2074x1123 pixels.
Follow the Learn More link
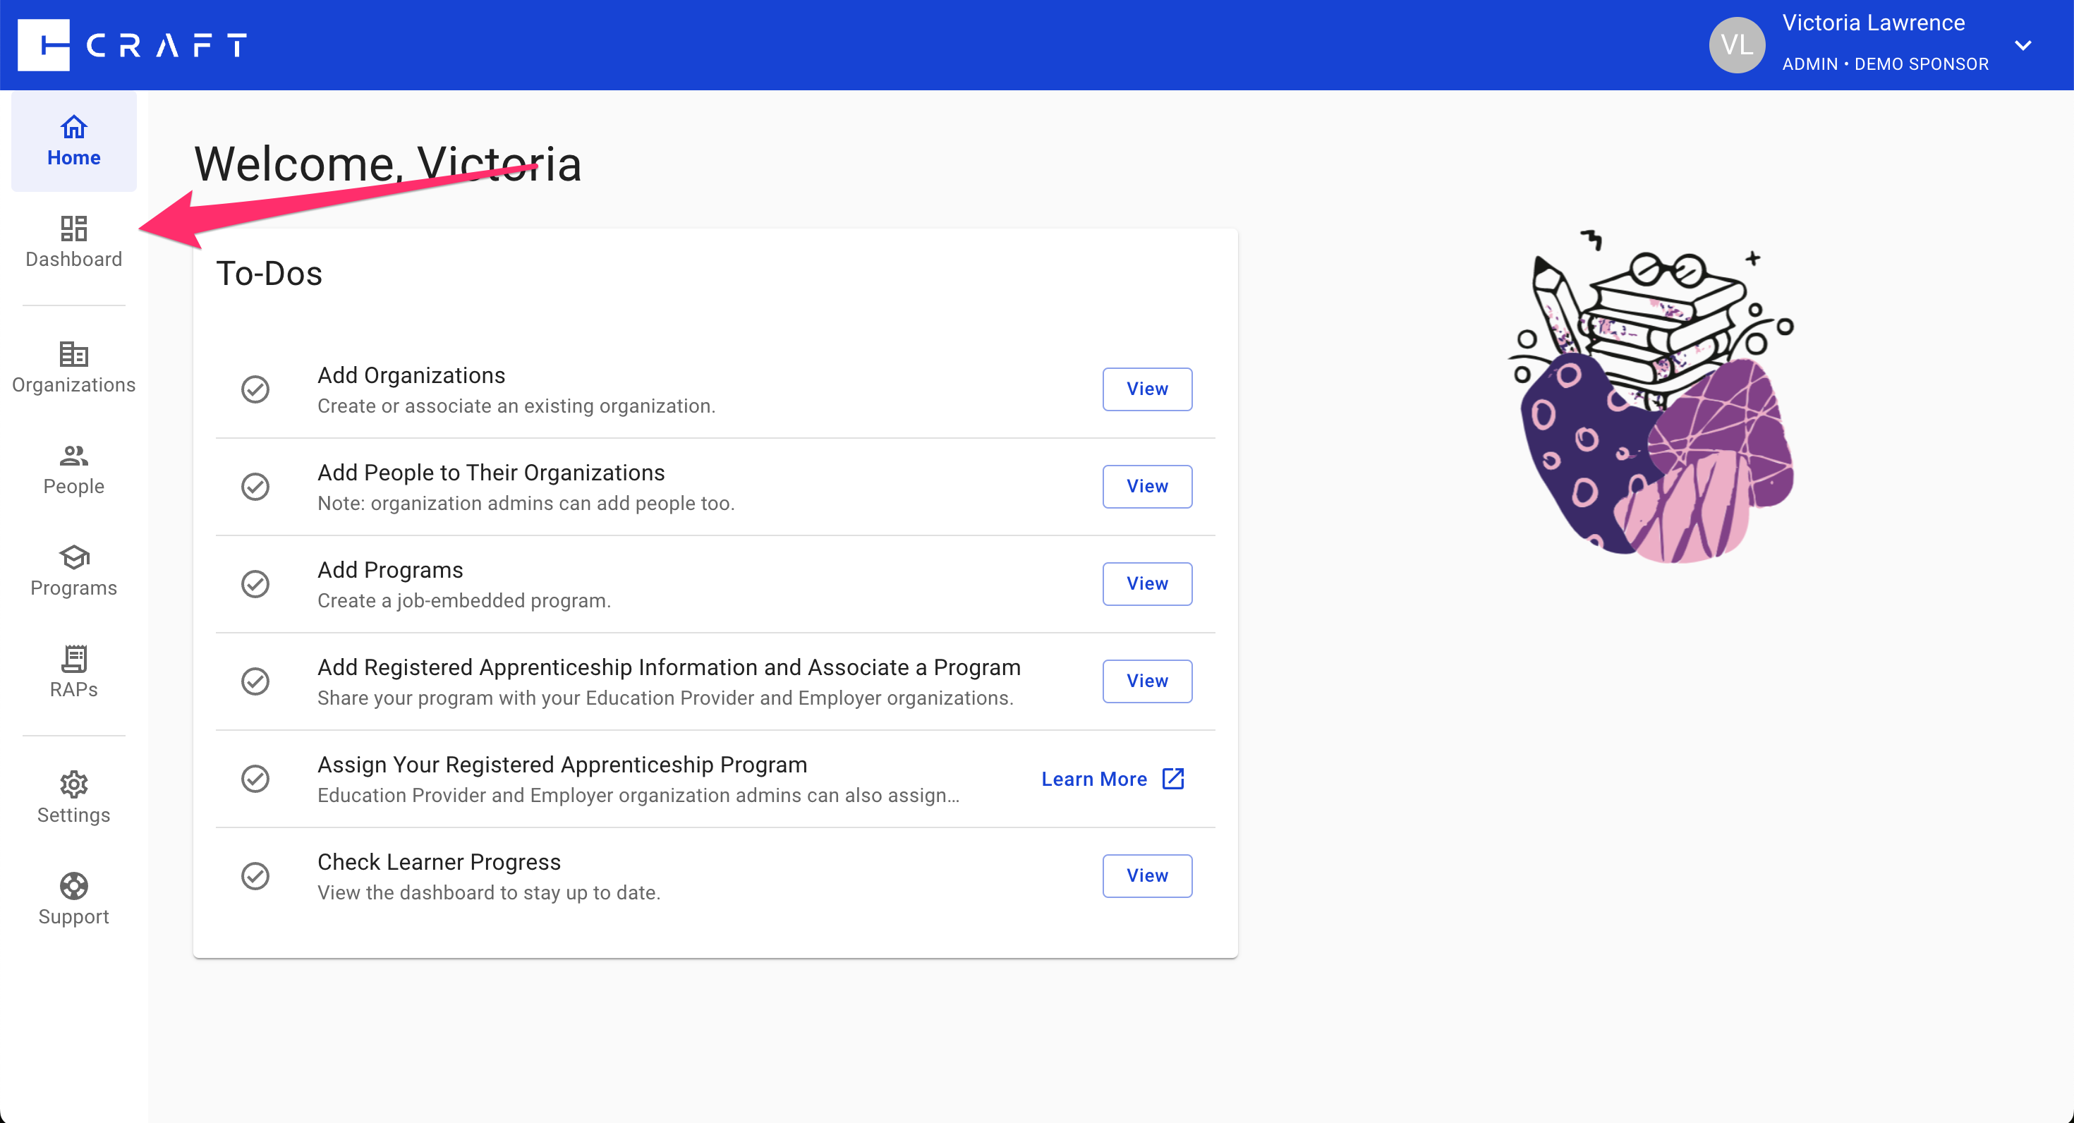1093,779
